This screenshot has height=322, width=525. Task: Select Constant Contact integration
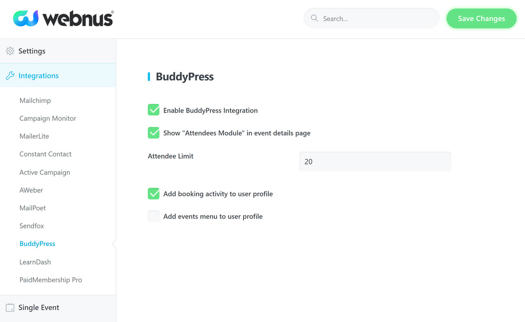tap(46, 154)
